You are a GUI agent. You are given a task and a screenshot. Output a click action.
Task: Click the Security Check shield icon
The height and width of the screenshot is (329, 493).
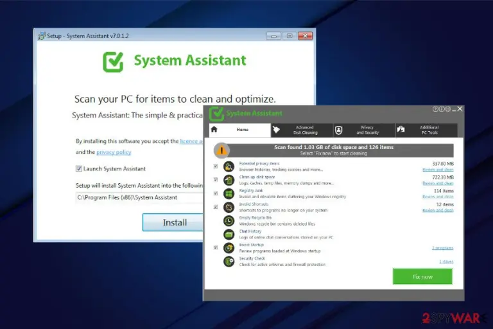(229, 262)
